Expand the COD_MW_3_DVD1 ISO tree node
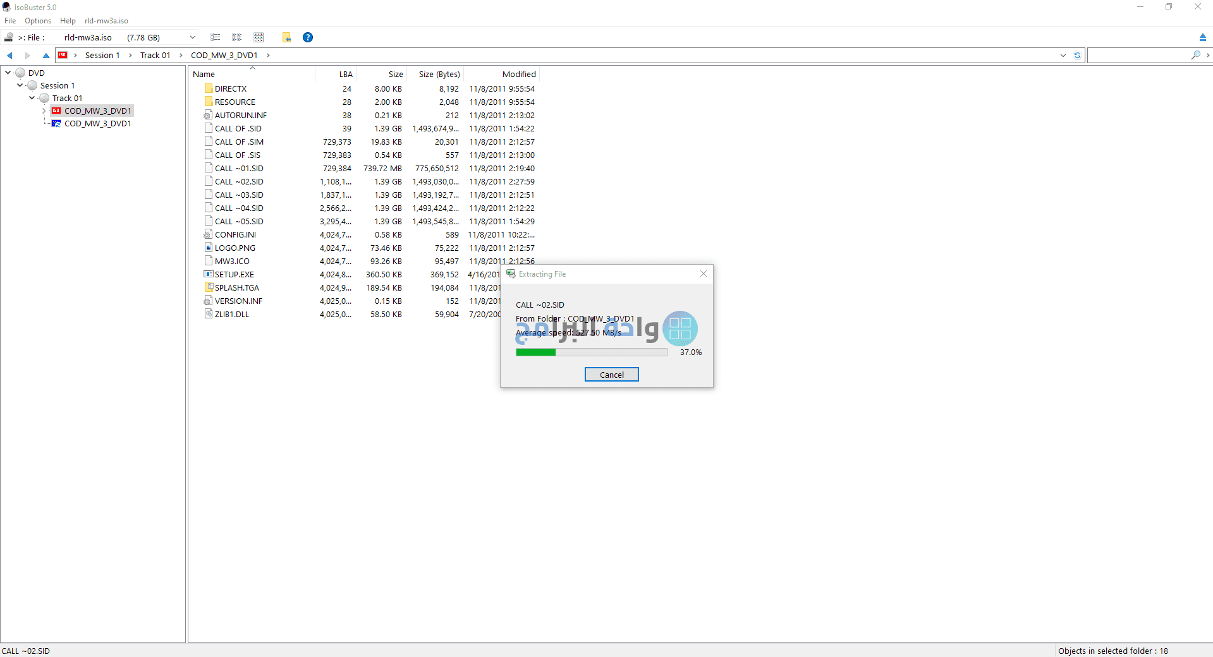This screenshot has width=1213, height=657. click(x=44, y=111)
